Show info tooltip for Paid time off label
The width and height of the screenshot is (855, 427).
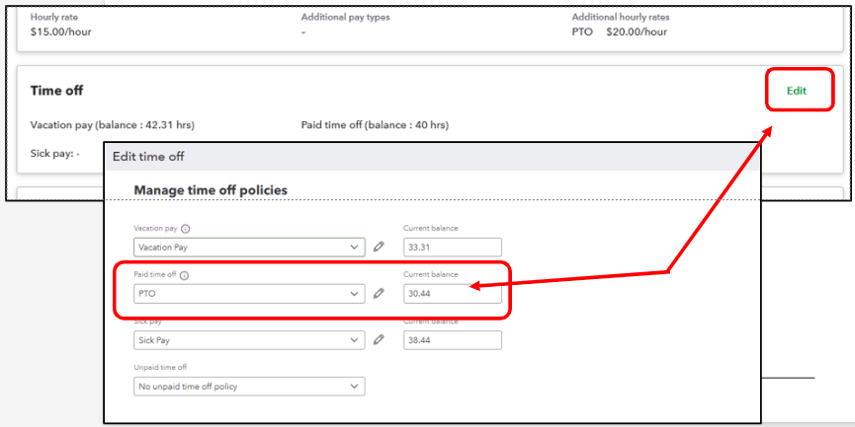tap(185, 275)
